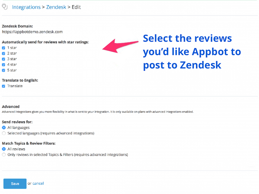The image size is (259, 194).
Task: Go to the Zendesk breadcrumb link
Action: pyautogui.click(x=56, y=7)
